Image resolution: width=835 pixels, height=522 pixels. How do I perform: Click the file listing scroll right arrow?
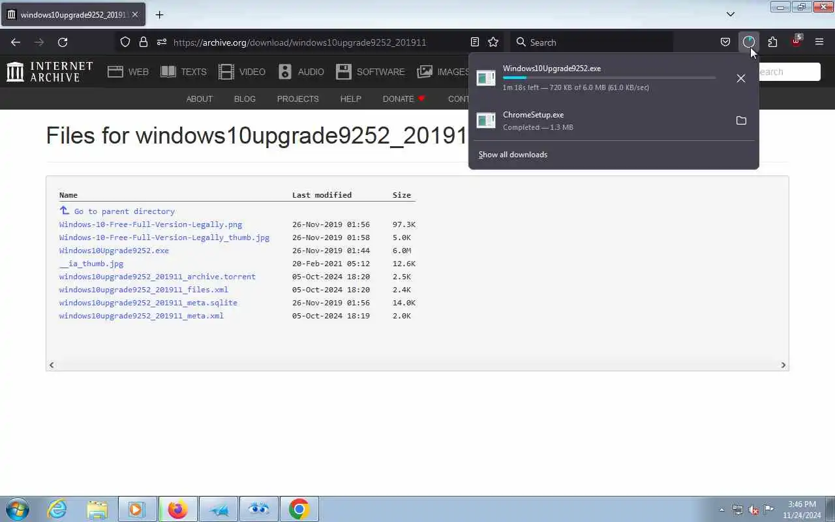click(783, 365)
